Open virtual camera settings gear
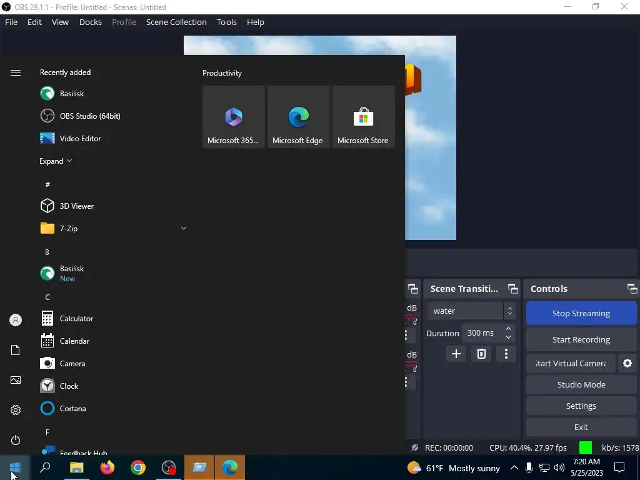The image size is (640, 480). pyautogui.click(x=627, y=363)
